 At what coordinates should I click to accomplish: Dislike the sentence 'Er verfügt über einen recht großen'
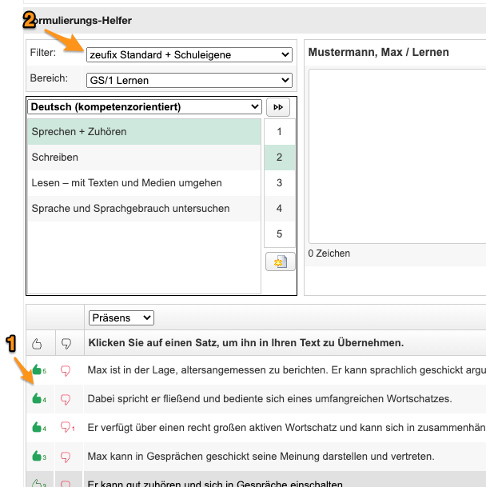point(66,427)
